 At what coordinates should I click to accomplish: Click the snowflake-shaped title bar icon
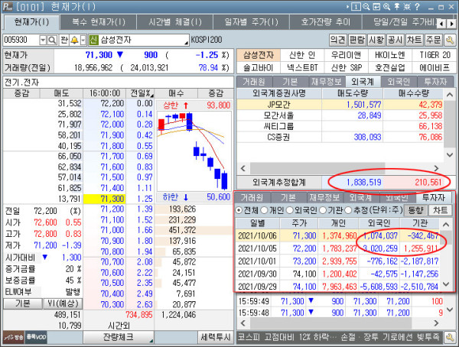[x=407, y=6]
